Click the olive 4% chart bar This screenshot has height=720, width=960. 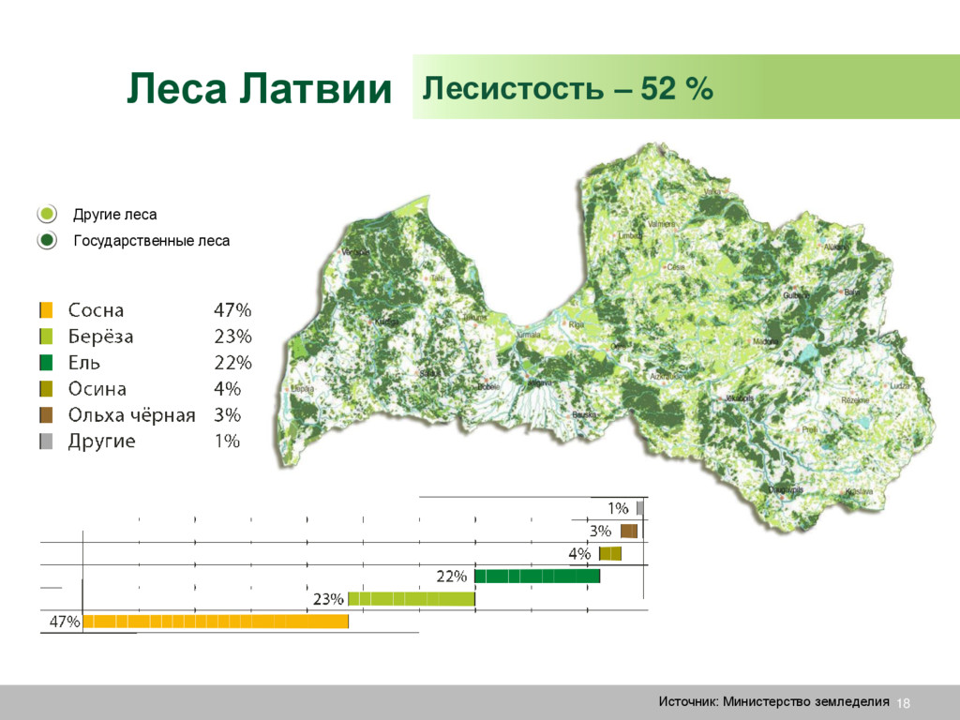[x=610, y=553]
